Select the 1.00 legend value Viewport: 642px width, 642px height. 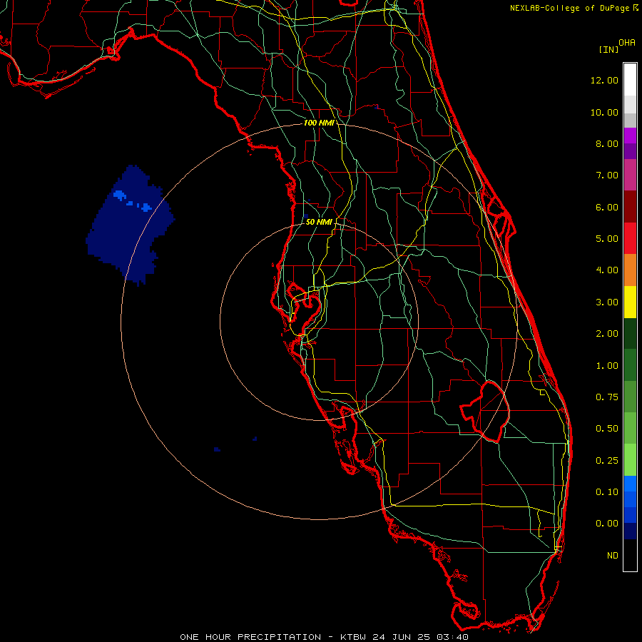point(607,366)
